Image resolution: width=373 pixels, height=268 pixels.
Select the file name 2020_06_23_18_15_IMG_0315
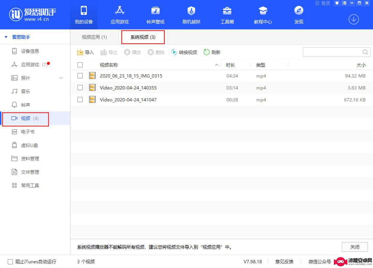pyautogui.click(x=131, y=76)
